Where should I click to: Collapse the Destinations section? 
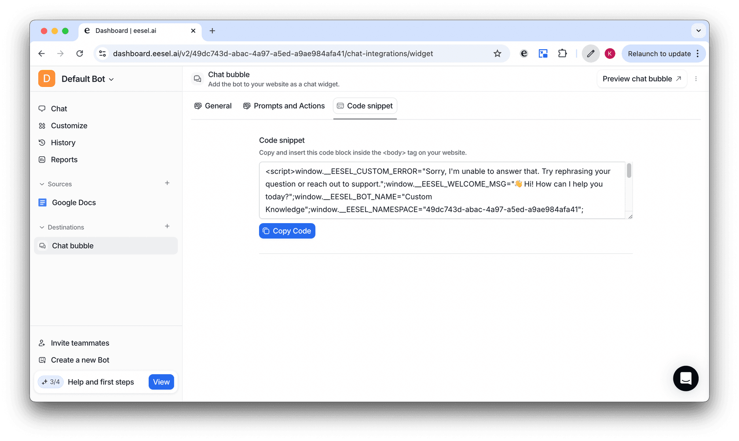pos(42,227)
